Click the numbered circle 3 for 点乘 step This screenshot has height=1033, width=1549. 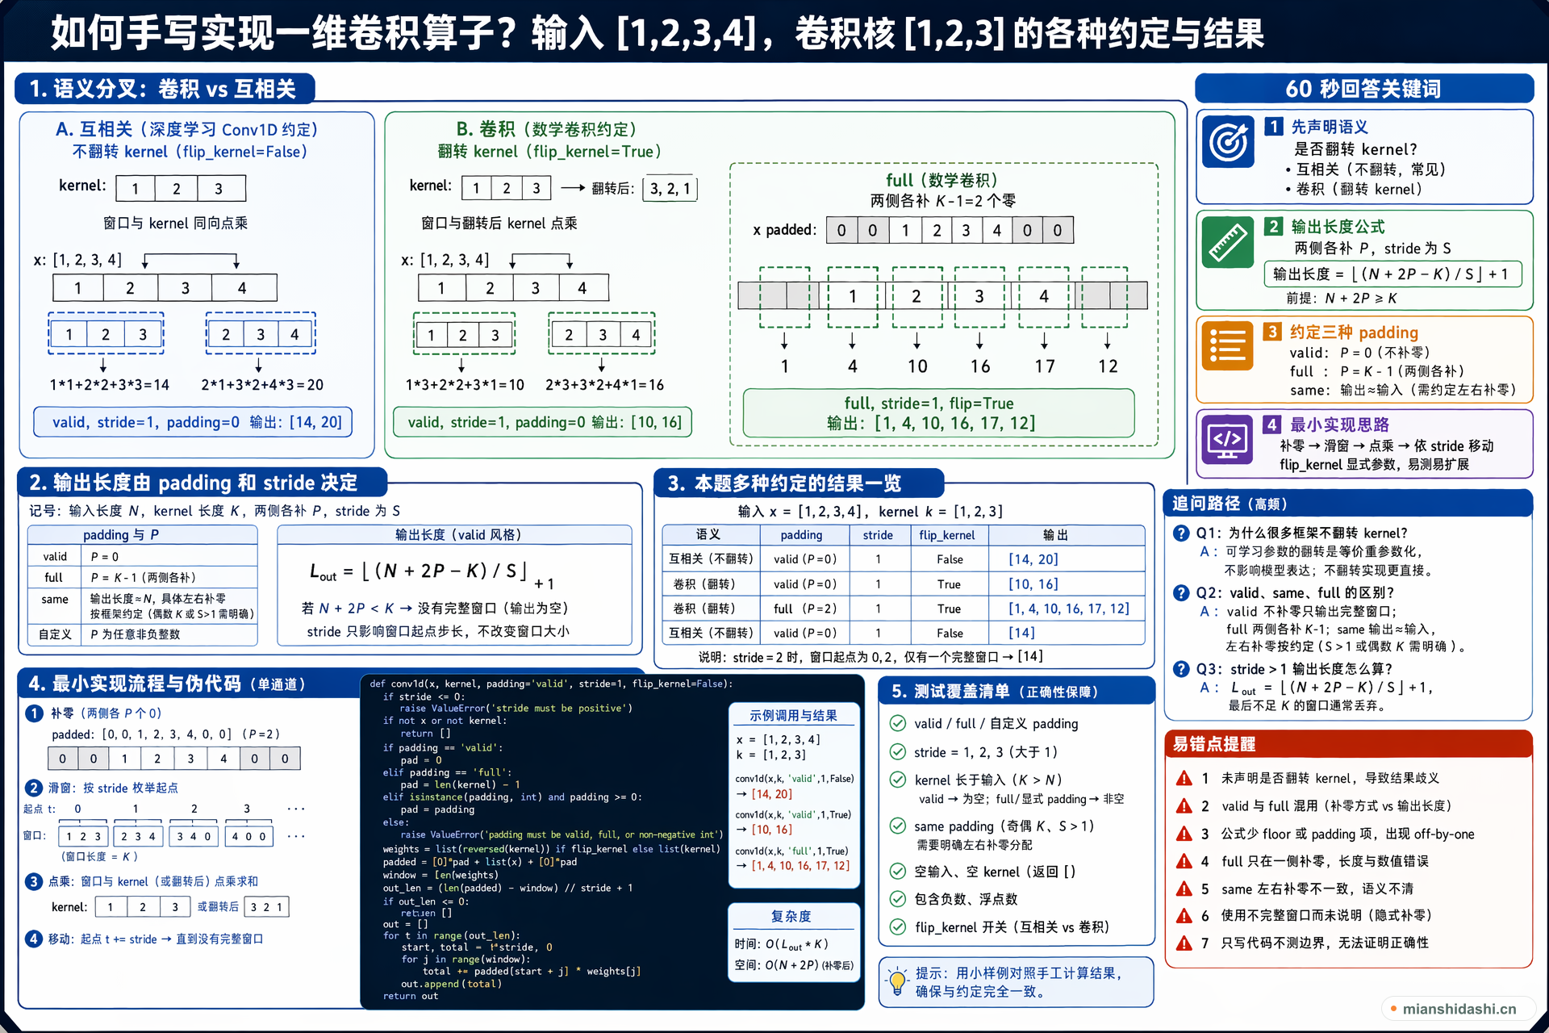click(34, 881)
